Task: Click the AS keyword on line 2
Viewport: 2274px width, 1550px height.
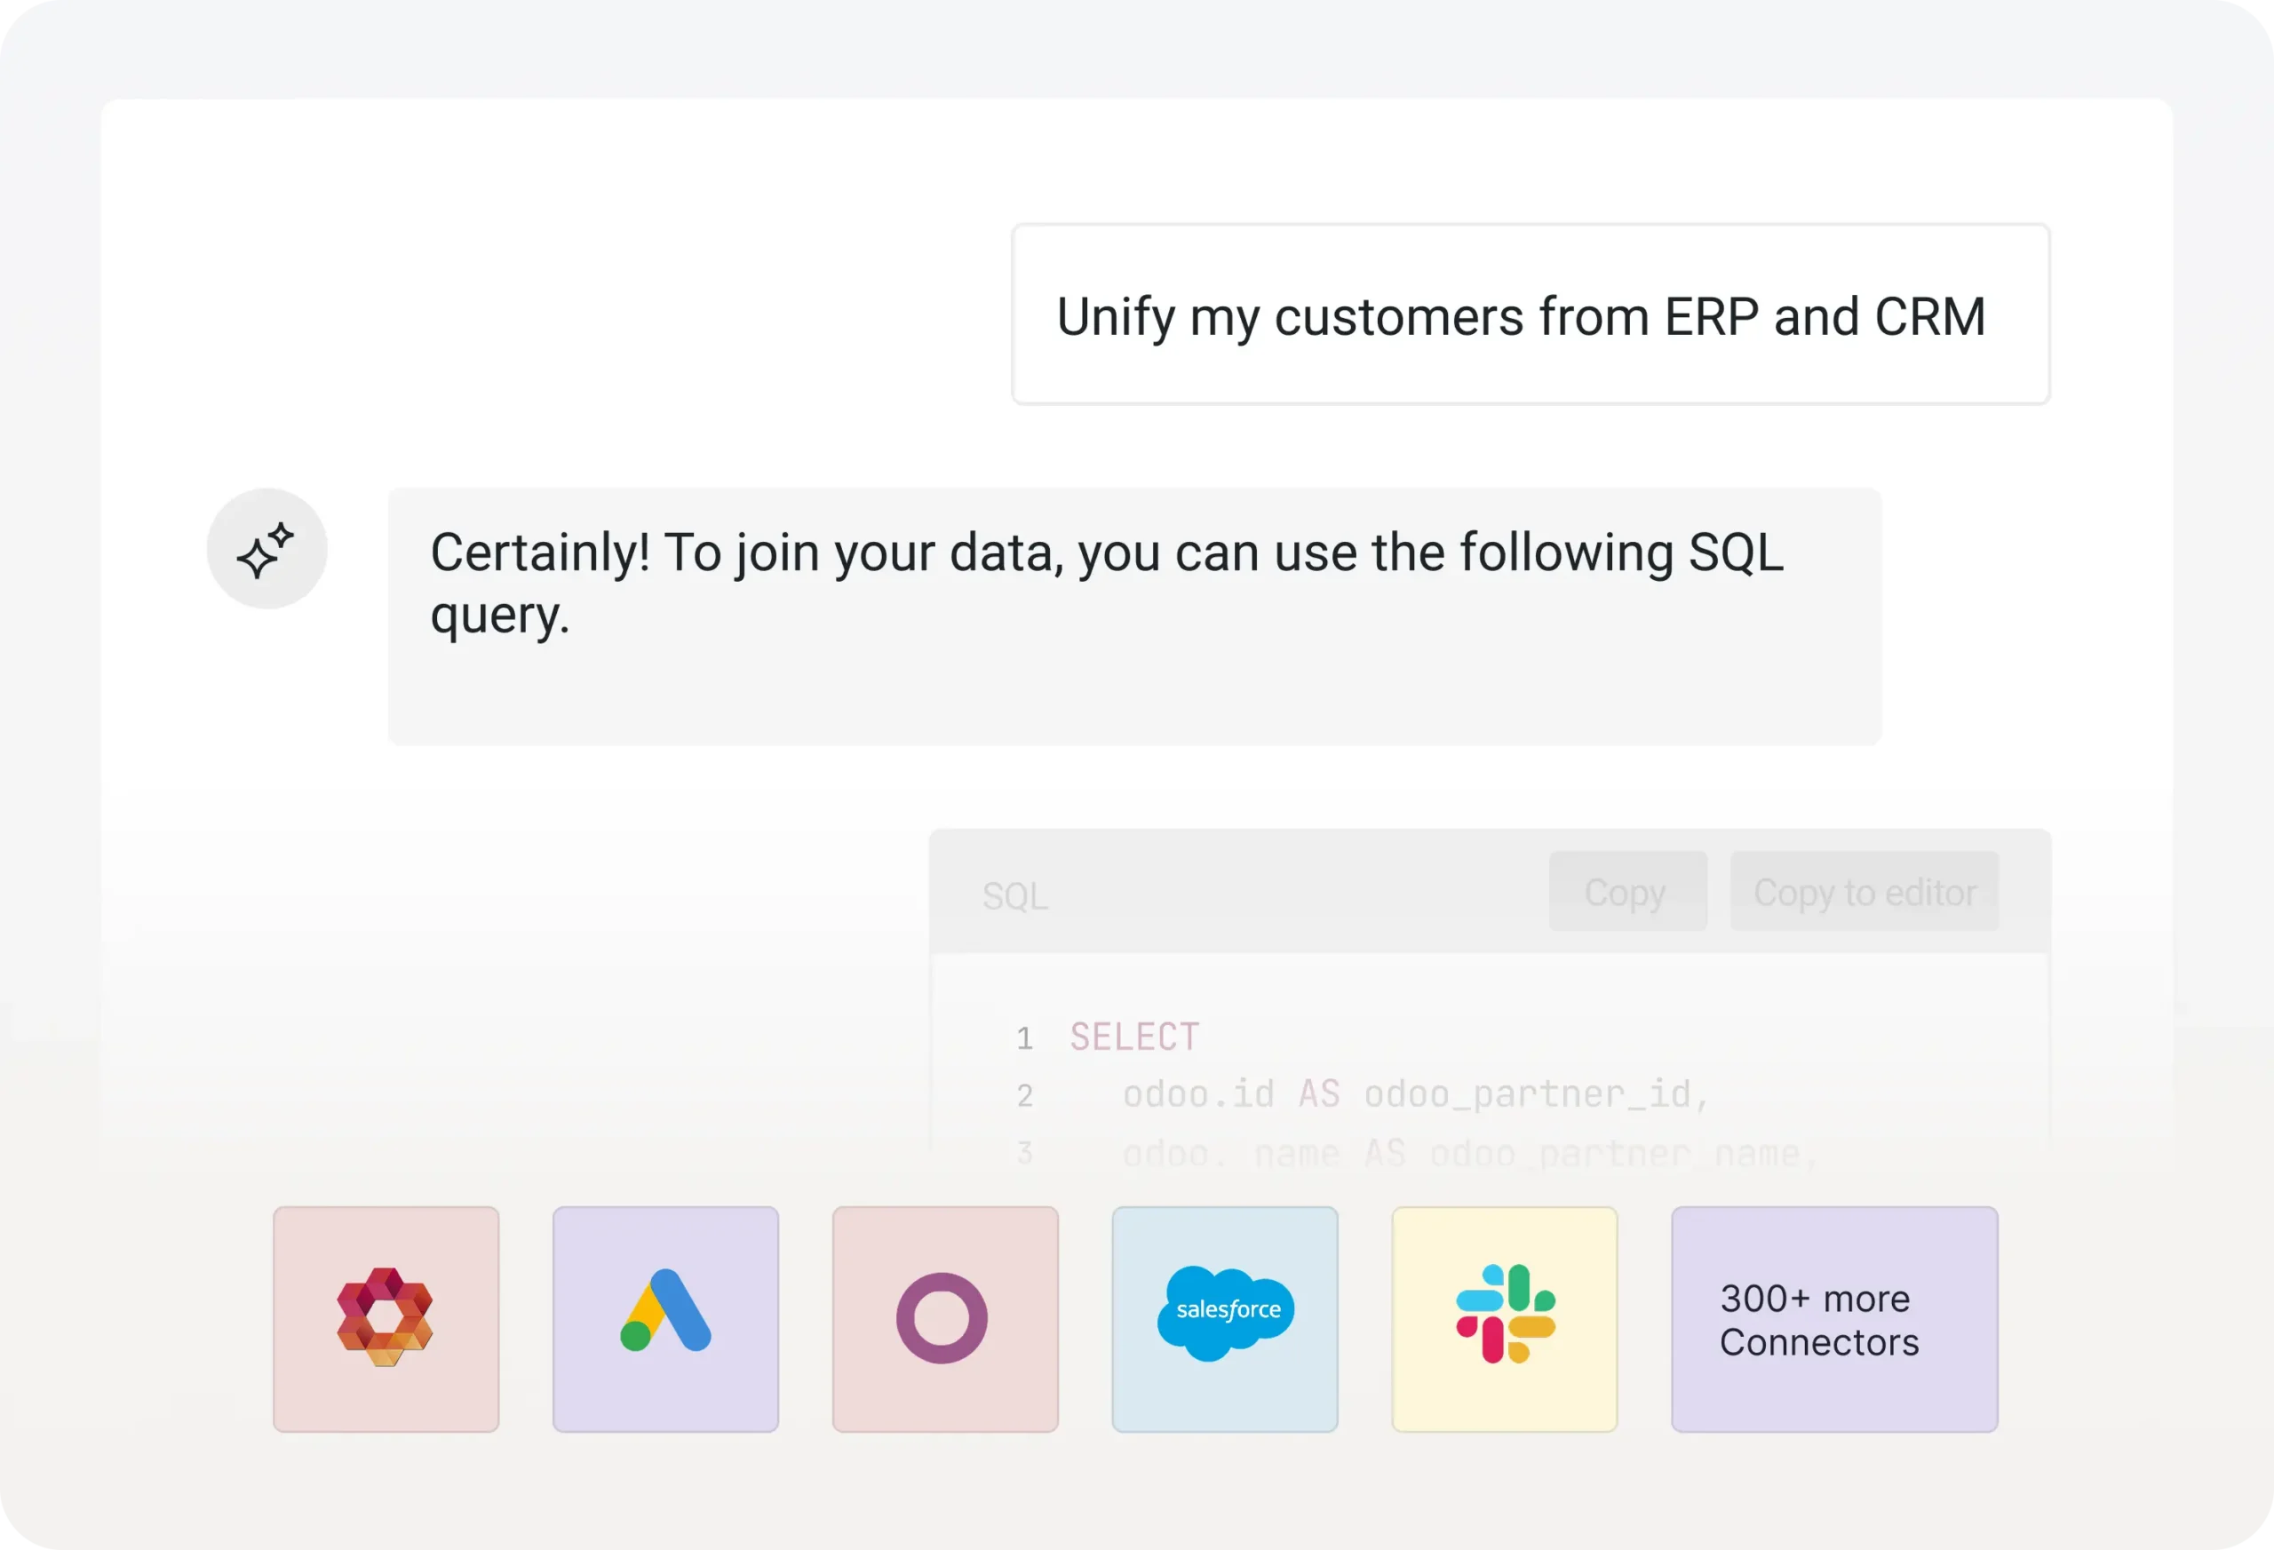Action: [1319, 1094]
